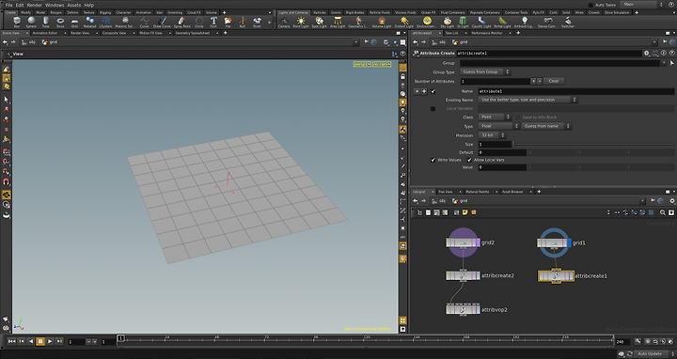
Task: Add a Spot Light from the shelf
Action: 319,22
